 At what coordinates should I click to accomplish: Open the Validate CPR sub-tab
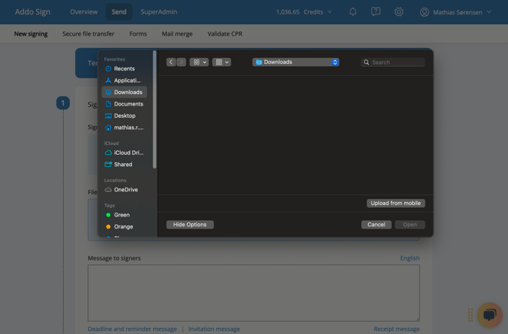point(224,33)
